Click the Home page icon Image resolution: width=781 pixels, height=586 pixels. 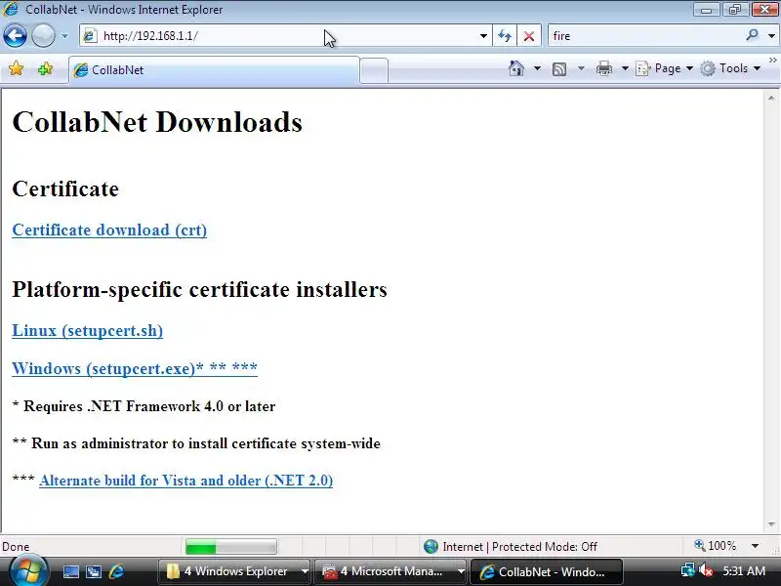(516, 68)
